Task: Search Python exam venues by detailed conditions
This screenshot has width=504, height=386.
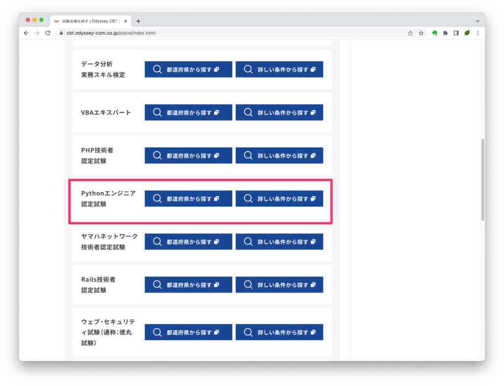Action: pos(279,199)
